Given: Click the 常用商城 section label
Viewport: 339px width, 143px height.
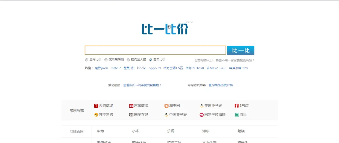Looking at the screenshot, I should tap(77, 110).
